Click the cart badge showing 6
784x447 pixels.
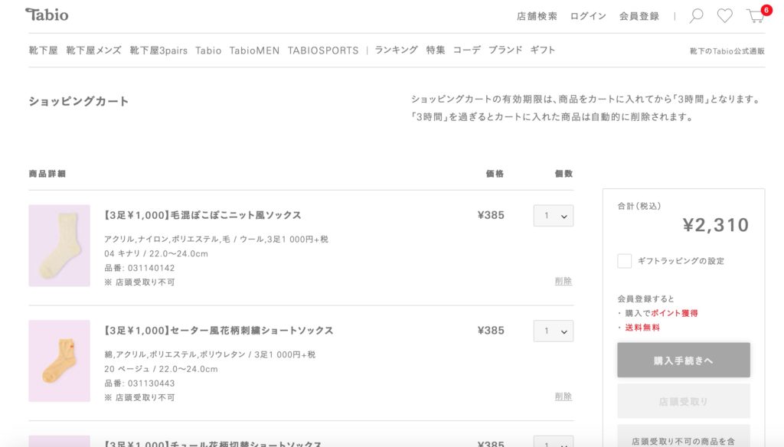766,10
